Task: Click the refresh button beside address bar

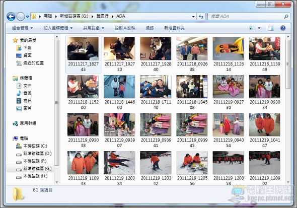Action: (x=201, y=17)
